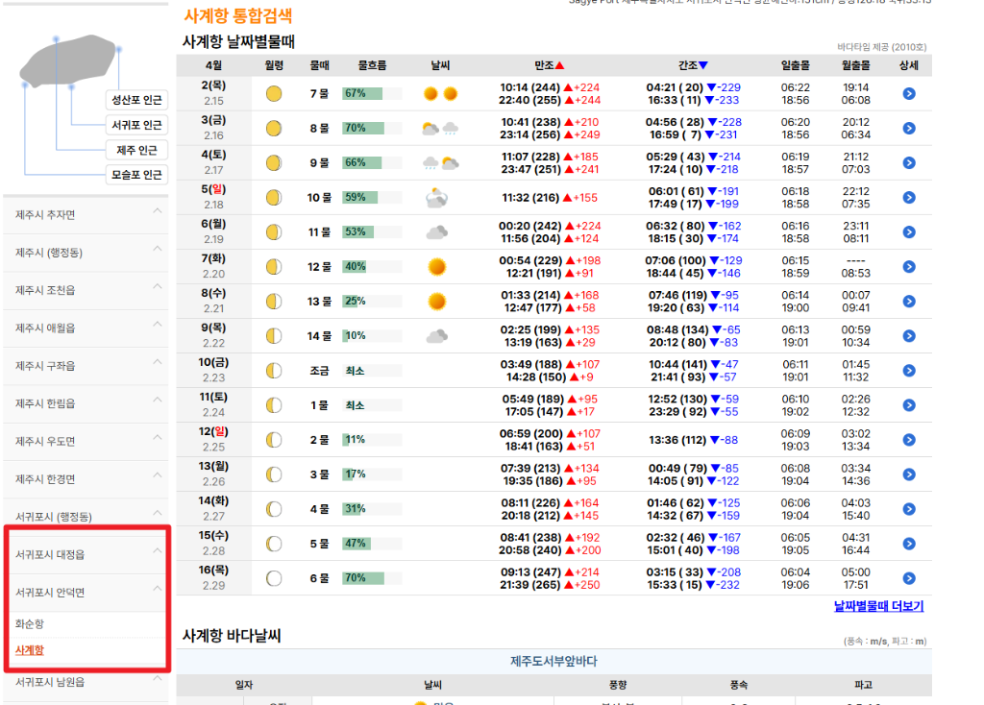Open the detail arrow for April 12
Image resolution: width=984 pixels, height=705 pixels.
[908, 439]
